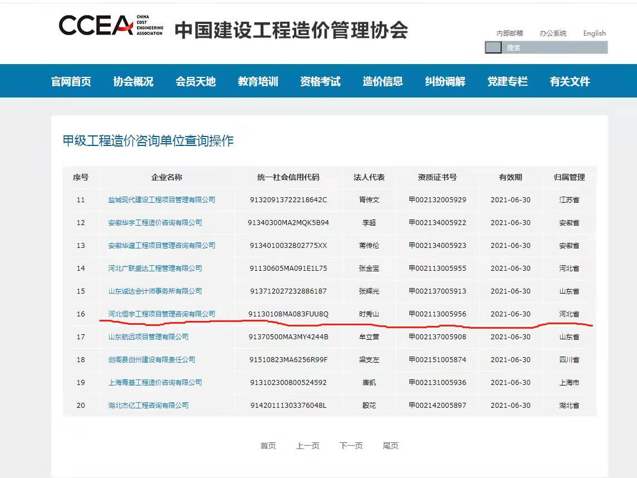Open company link 湖北杰亿工程咨询有限公司
Image resolution: width=637 pixels, height=478 pixels.
(148, 405)
